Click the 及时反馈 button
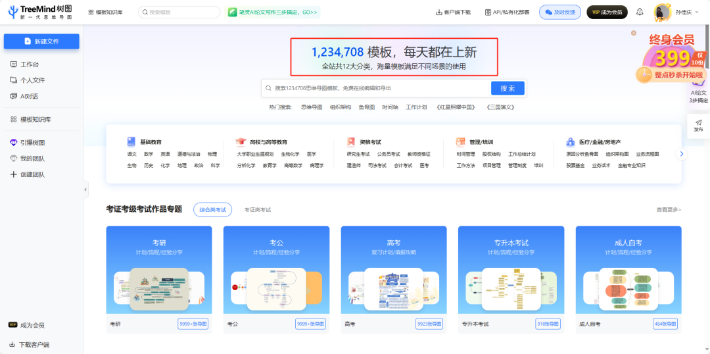Viewport: 710px width, 354px height. tap(559, 13)
